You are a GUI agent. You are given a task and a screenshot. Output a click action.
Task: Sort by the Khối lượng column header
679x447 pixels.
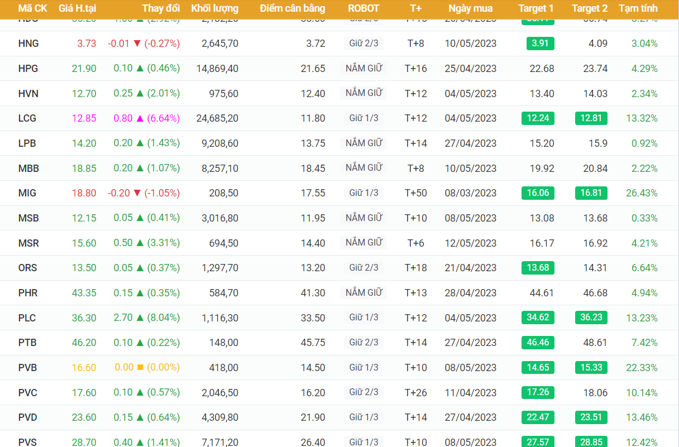pos(214,8)
